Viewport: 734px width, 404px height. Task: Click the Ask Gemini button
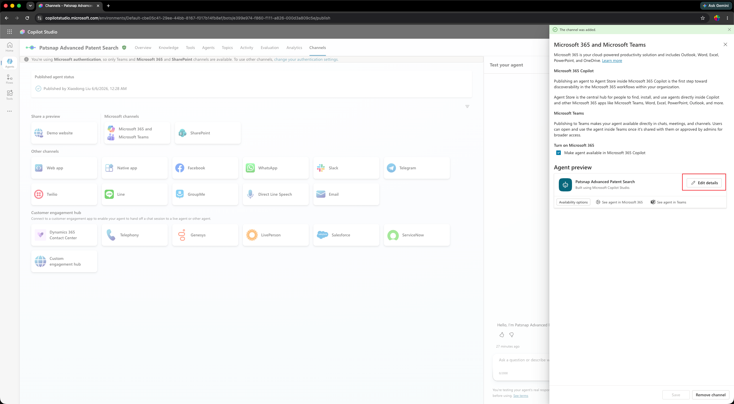716,5
